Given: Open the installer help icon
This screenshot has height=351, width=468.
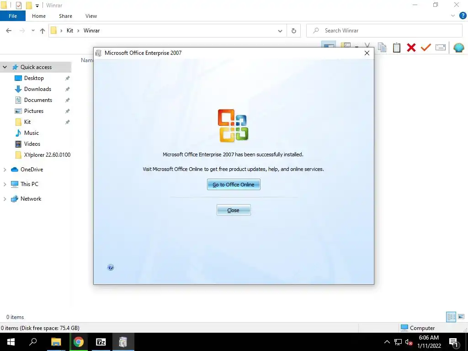Looking at the screenshot, I should pyautogui.click(x=111, y=267).
